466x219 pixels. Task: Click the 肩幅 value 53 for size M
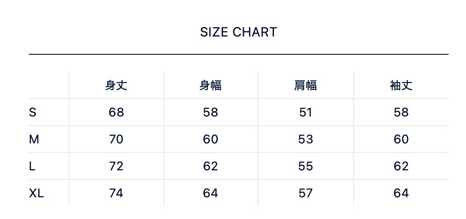305,139
